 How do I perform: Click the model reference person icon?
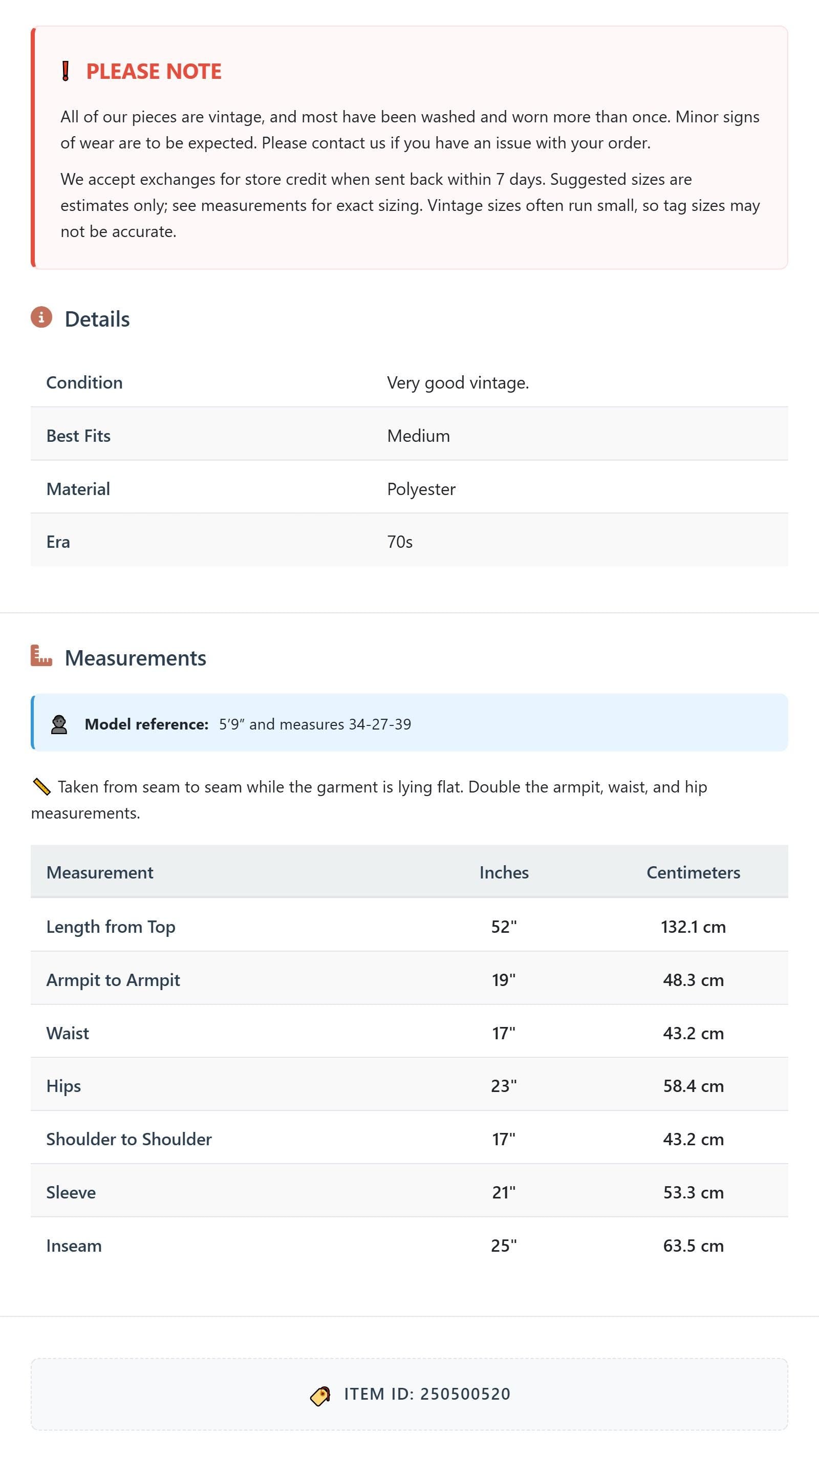[59, 724]
